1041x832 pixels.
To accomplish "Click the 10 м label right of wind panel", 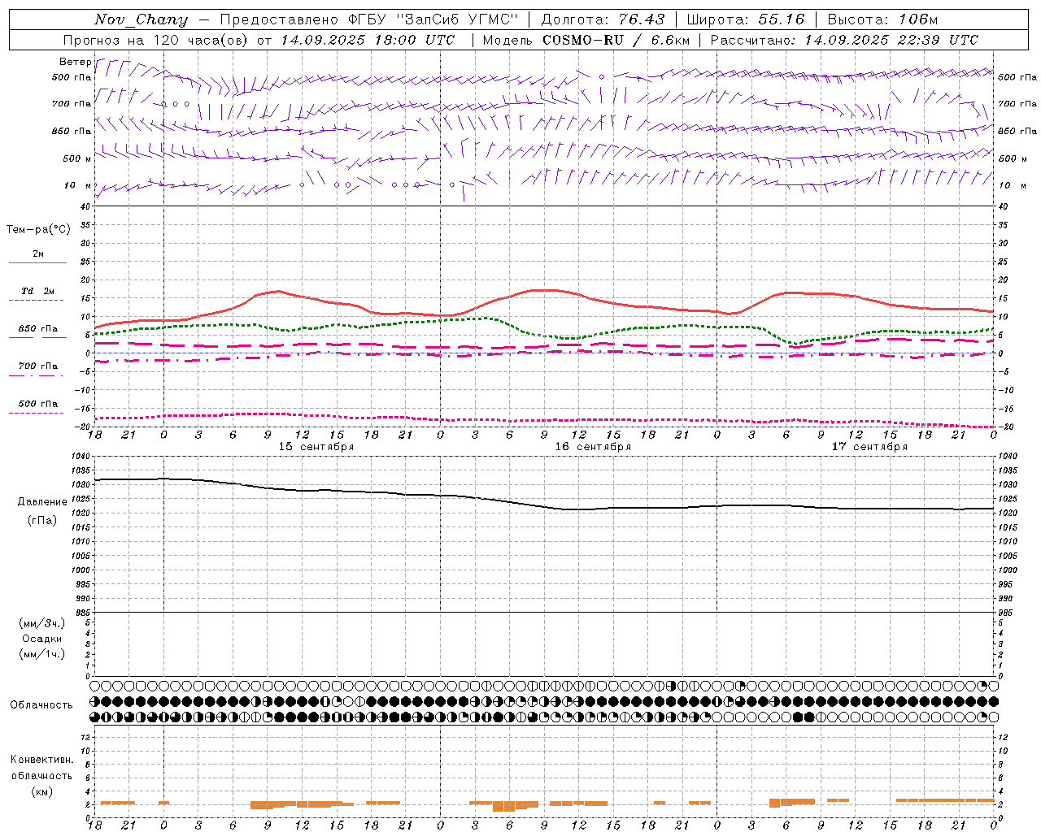I will [x=1013, y=186].
